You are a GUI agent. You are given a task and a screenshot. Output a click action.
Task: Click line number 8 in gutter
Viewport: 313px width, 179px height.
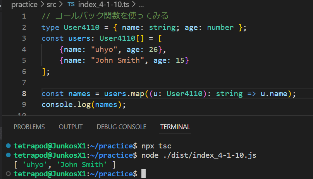(x=24, y=94)
